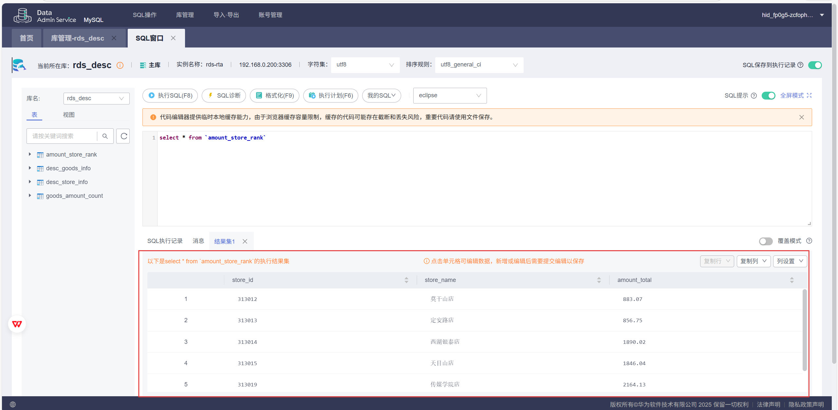Enable the 覆盖模式 switch
The width and height of the screenshot is (838, 410).
765,241
